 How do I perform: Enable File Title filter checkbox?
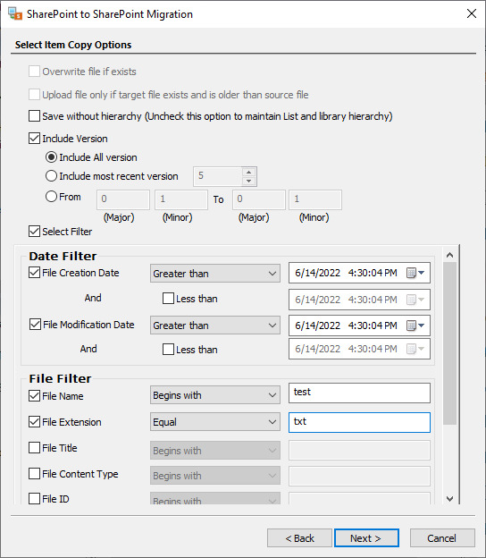point(34,448)
